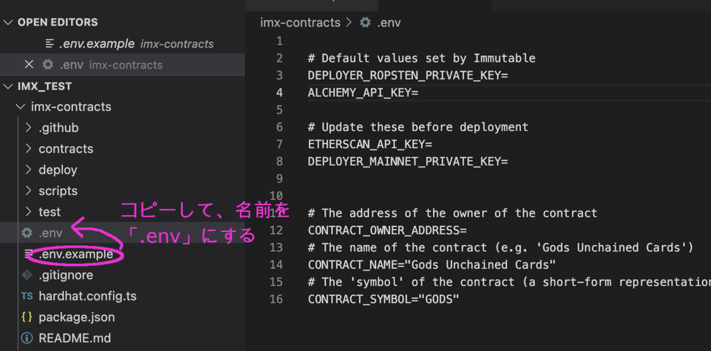Click the braces icon beside package.json
Image resolution: width=711 pixels, height=351 pixels.
click(x=26, y=317)
